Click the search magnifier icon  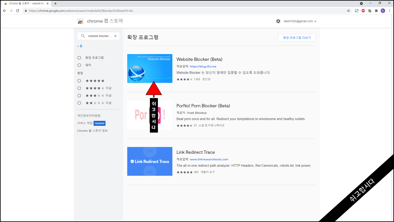click(x=83, y=36)
